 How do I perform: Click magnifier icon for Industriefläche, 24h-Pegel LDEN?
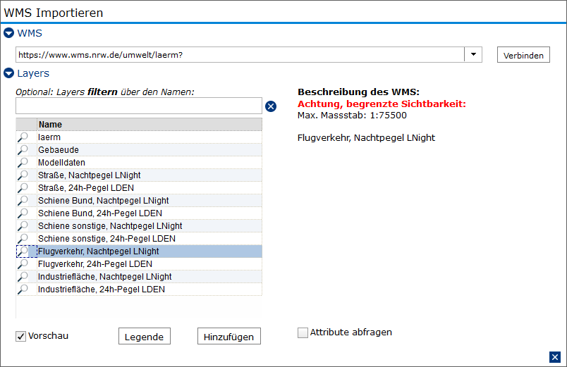point(23,290)
